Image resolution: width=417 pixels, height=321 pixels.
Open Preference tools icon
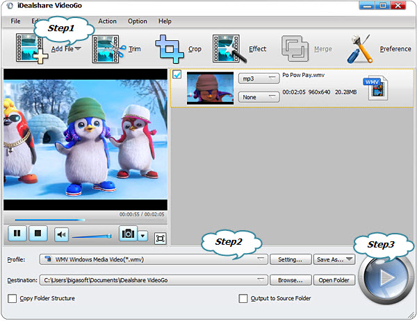[360, 49]
